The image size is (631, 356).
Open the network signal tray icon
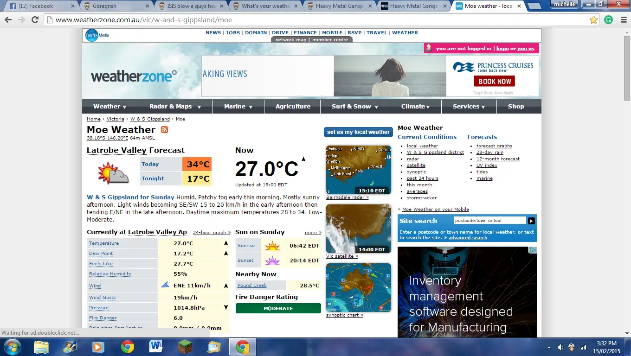pyautogui.click(x=583, y=347)
